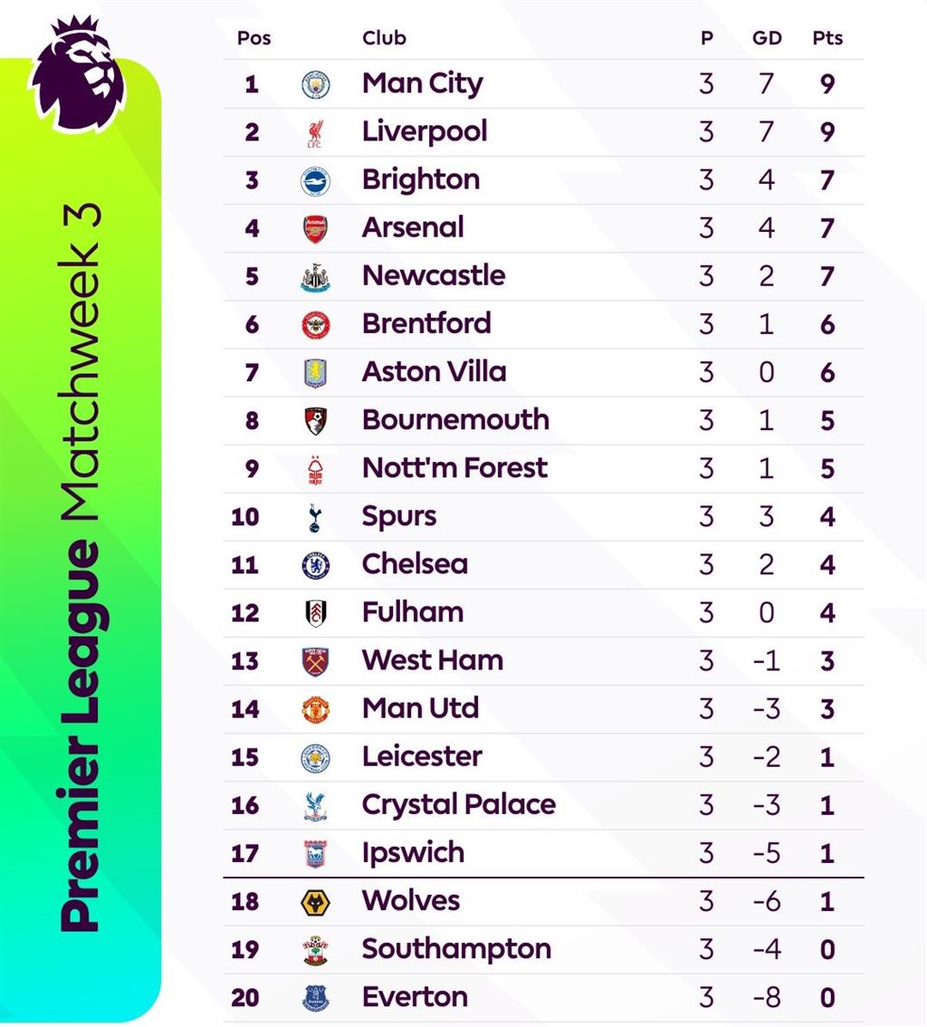Click the Premier League Matchweek 3 title
This screenshot has height=1027, width=927.
(x=81, y=567)
